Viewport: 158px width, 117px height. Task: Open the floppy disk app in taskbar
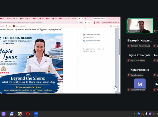click(12, 114)
